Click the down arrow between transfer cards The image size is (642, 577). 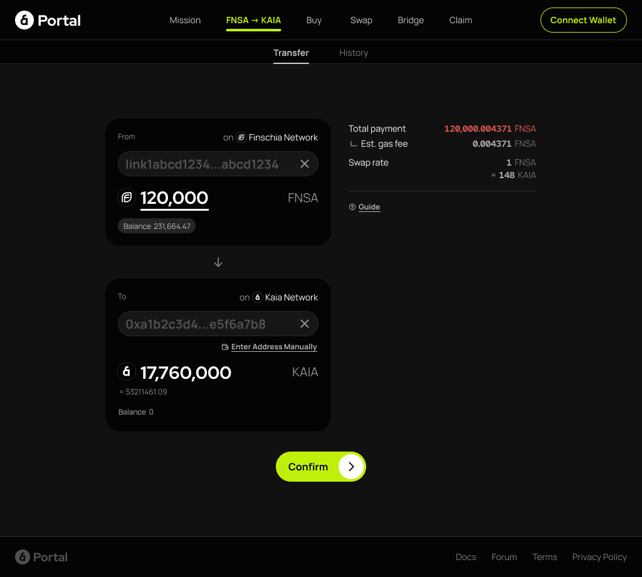click(x=218, y=262)
